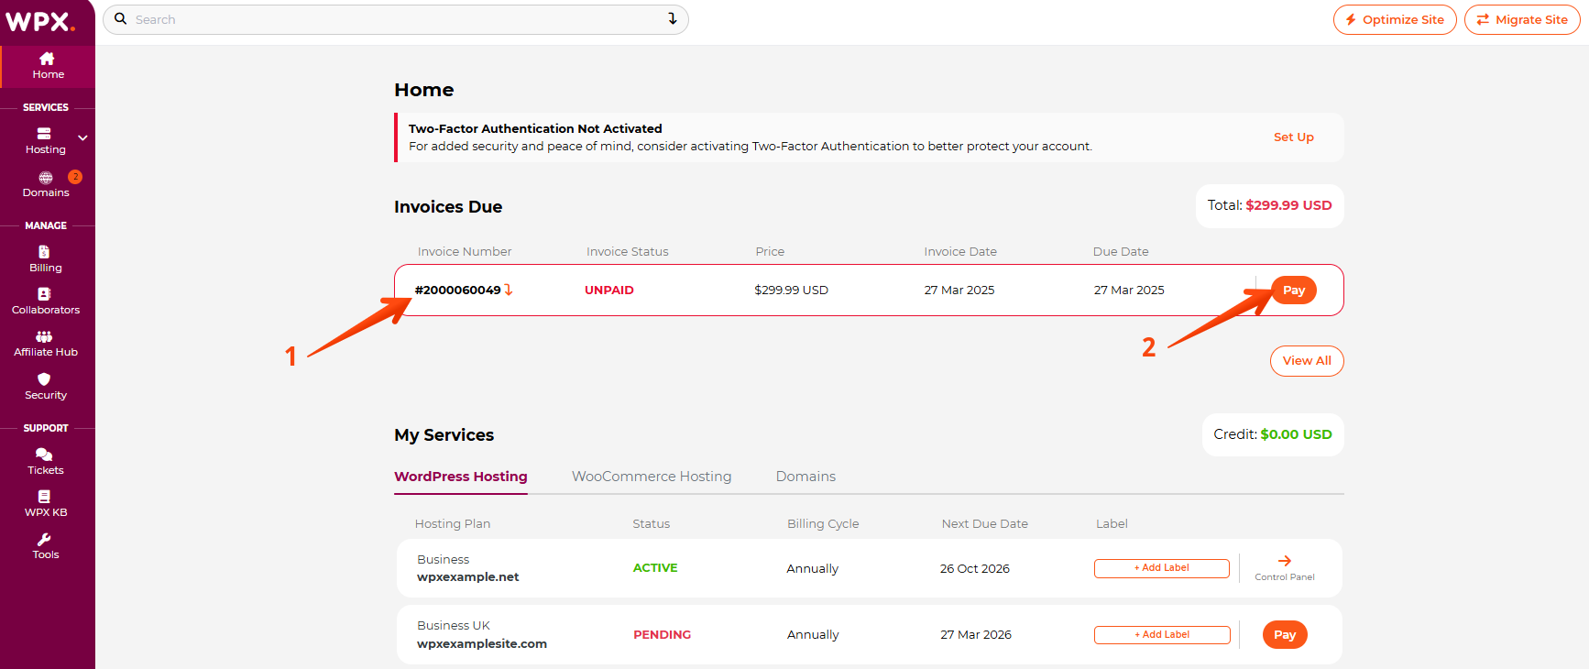Click the Next Due Date column header

[984, 524]
